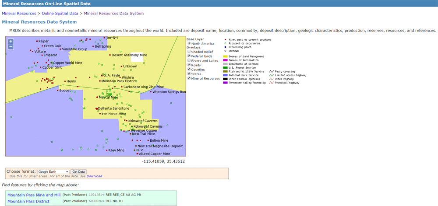Uncheck the Federal lands overlay
Viewport: 438px width, 206px height.
point(189,56)
